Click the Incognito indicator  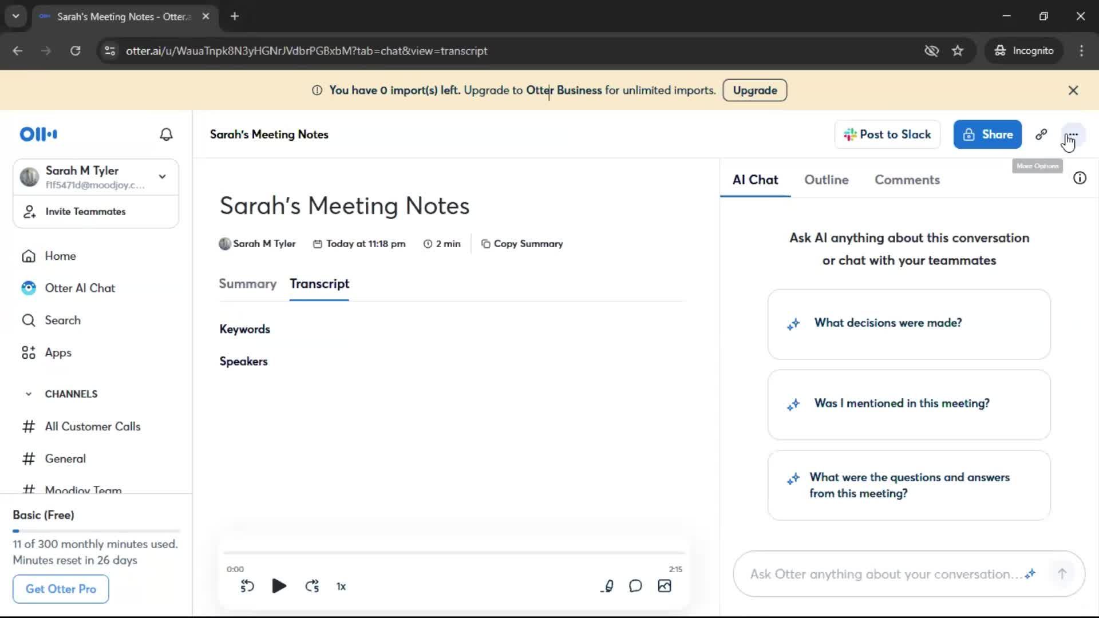click(1023, 50)
